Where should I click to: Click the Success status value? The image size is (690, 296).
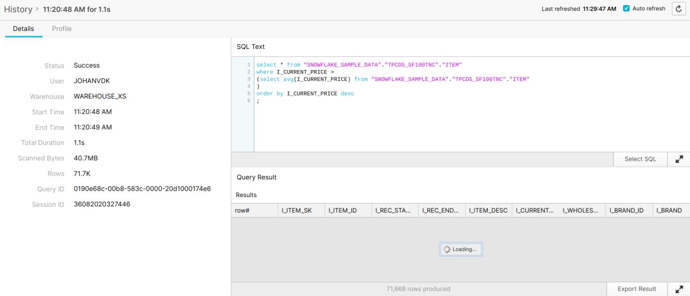point(87,66)
